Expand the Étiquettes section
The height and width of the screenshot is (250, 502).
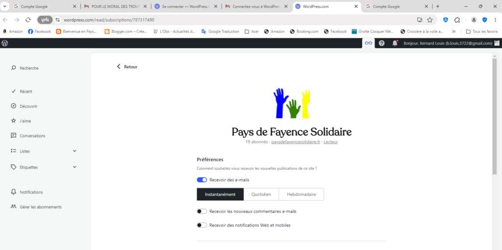coord(75,167)
